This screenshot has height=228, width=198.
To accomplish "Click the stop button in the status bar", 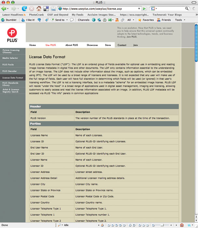I will click(x=120, y=225).
